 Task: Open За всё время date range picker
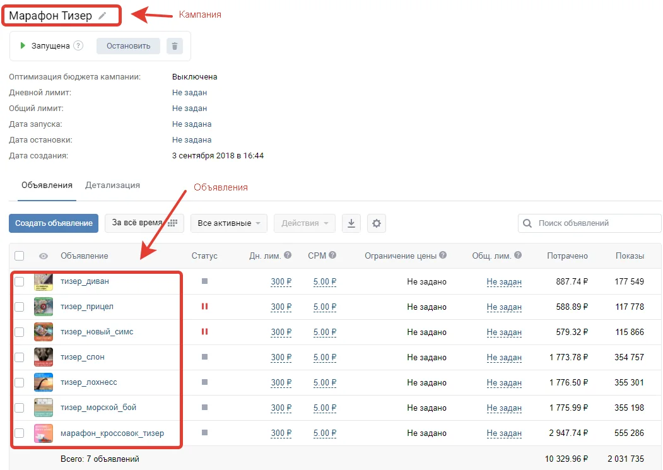[144, 223]
